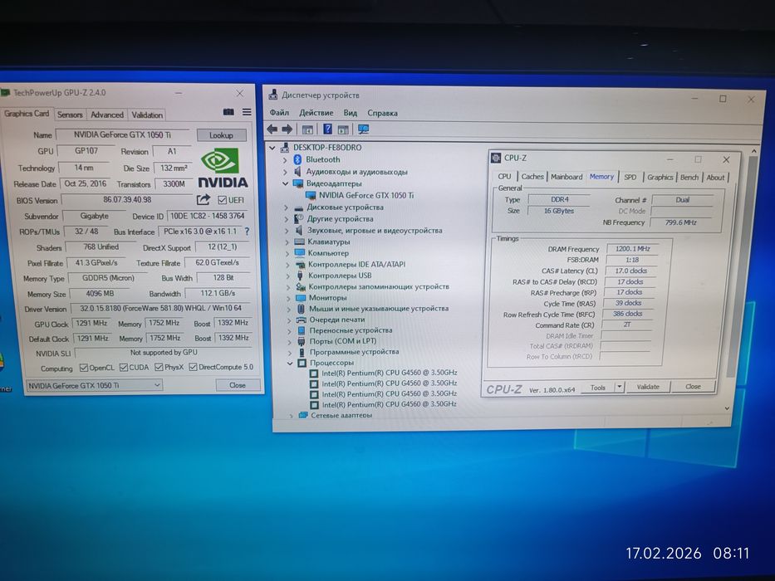Open GPU-Z hamburger menu icon
This screenshot has width=775, height=581.
point(247,112)
